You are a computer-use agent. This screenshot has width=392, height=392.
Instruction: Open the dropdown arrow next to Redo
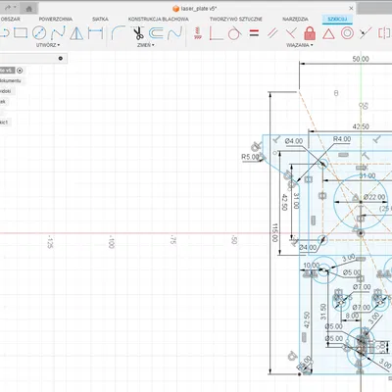click(x=15, y=8)
